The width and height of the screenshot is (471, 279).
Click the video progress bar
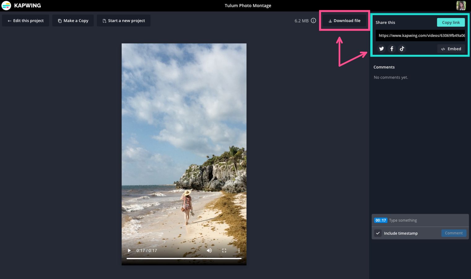pyautogui.click(x=184, y=258)
